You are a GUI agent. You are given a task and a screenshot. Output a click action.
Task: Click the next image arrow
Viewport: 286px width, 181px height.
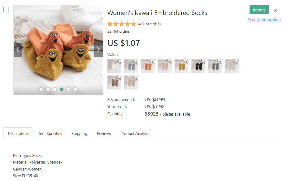98,50
